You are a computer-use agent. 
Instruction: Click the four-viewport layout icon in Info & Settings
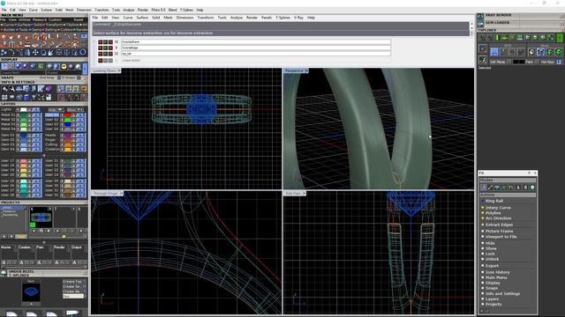[x=4, y=97]
